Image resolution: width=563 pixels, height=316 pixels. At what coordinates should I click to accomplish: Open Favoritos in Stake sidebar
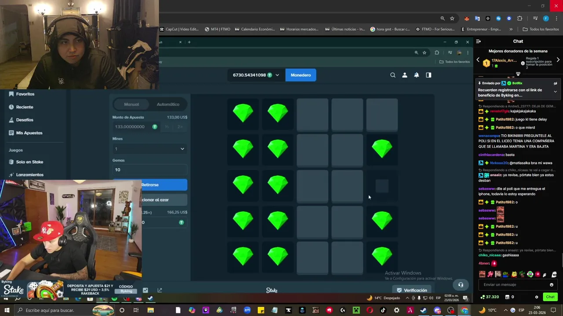21,94
